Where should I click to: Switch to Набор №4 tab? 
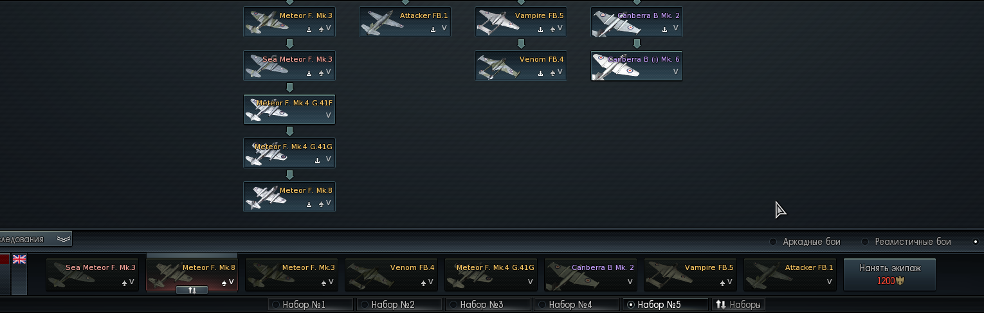point(577,305)
